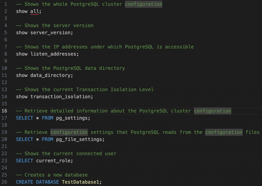Click 'TestDatabase1' identifier on line 26
262x186 pixels.
(x=80, y=182)
